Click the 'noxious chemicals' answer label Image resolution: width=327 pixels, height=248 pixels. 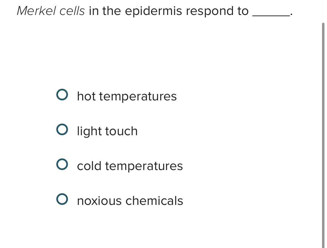coord(130,201)
